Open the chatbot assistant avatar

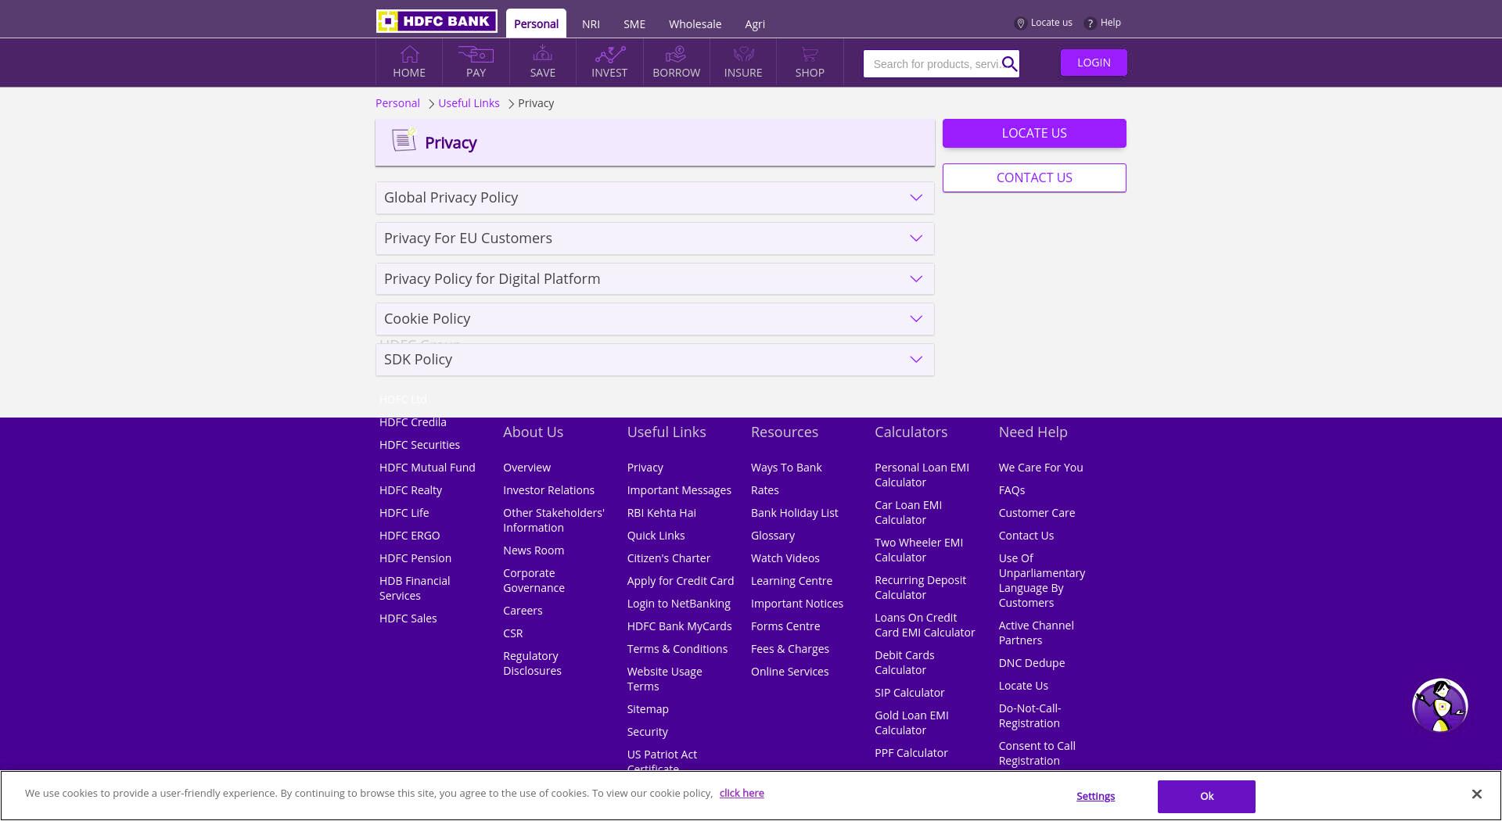coord(1439,705)
